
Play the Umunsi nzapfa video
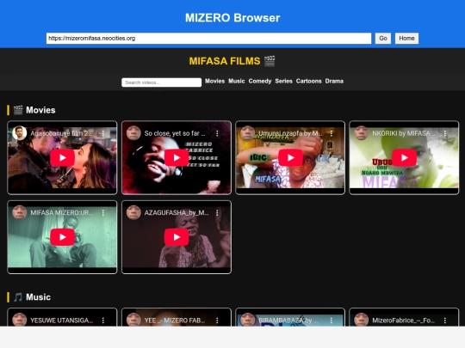(x=290, y=158)
